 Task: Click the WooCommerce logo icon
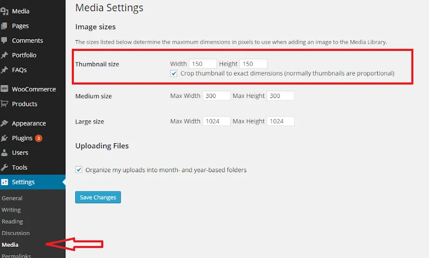pyautogui.click(x=4, y=89)
